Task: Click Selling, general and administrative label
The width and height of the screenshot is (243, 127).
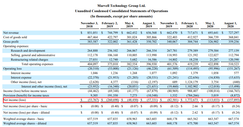Action: (x=33, y=55)
